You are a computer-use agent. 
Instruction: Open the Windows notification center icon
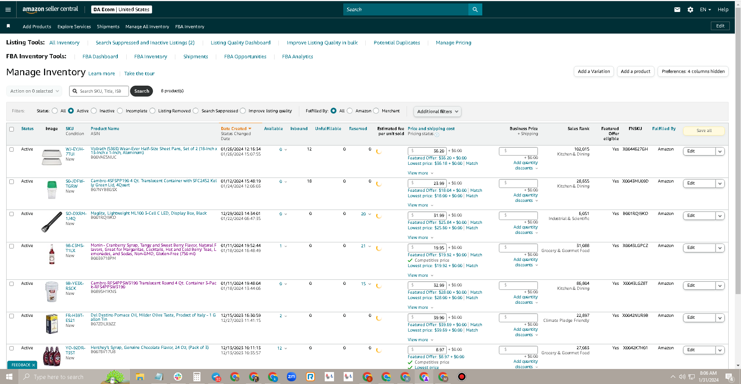[729, 377]
